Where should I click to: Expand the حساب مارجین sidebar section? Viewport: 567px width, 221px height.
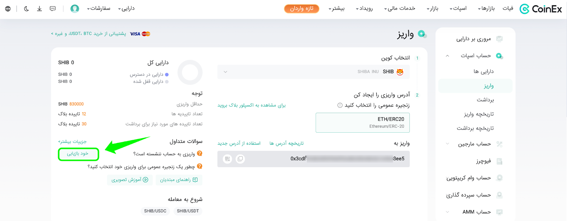point(447,144)
